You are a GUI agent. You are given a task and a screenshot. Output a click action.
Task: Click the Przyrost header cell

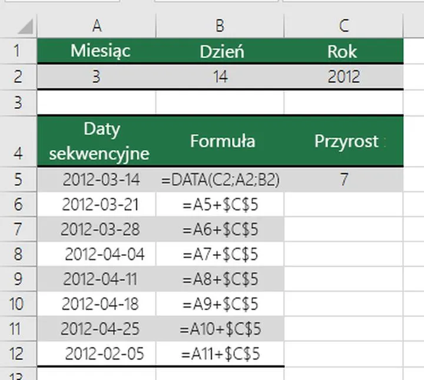(x=343, y=141)
